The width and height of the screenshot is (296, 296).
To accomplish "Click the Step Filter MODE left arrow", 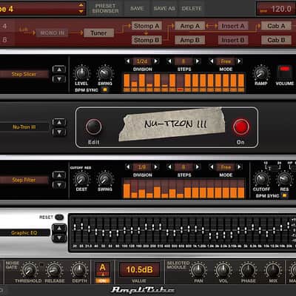I will click(x=212, y=167).
